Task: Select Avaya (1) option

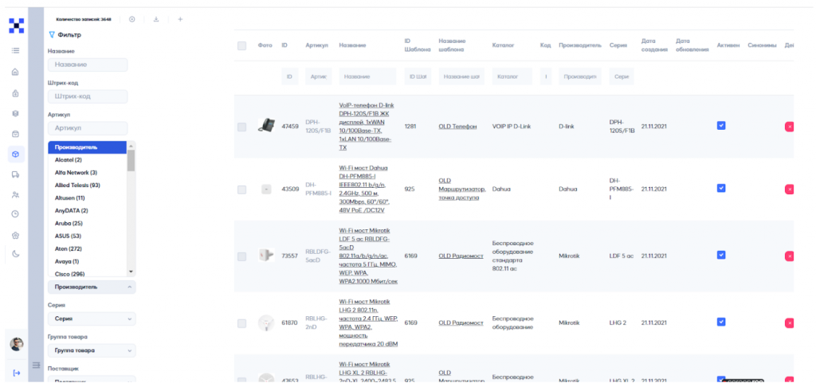Action: pyautogui.click(x=88, y=261)
